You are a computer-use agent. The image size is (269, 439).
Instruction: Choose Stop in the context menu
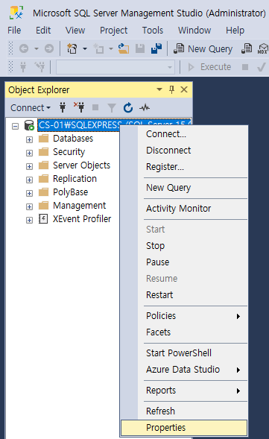coord(184,246)
